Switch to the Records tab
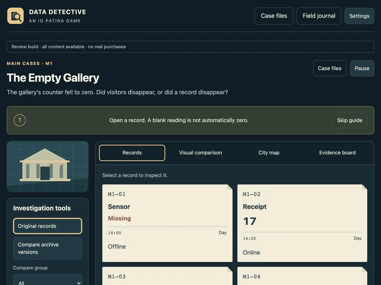 (x=132, y=153)
